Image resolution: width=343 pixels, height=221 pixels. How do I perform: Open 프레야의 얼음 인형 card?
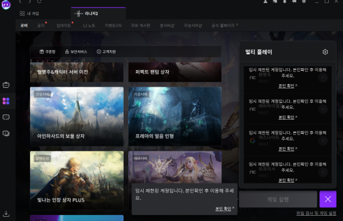point(175,116)
